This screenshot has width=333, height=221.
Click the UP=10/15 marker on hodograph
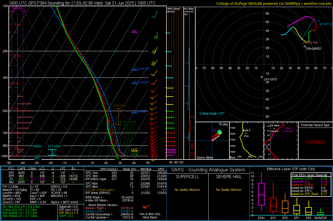(262, 77)
